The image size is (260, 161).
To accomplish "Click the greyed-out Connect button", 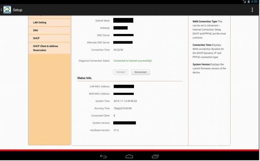I will tap(121, 72).
